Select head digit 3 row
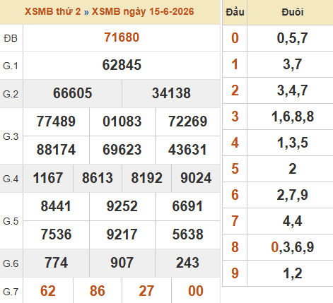 (x=278, y=117)
